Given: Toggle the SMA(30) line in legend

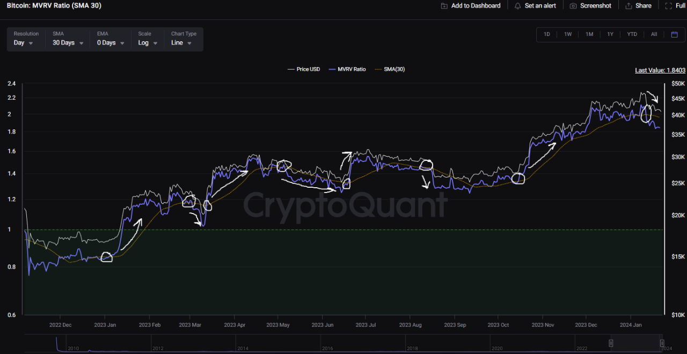Looking at the screenshot, I should click(390, 69).
